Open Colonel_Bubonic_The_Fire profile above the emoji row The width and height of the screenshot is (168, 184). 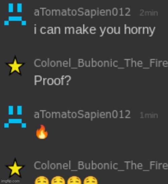[x=101, y=166]
